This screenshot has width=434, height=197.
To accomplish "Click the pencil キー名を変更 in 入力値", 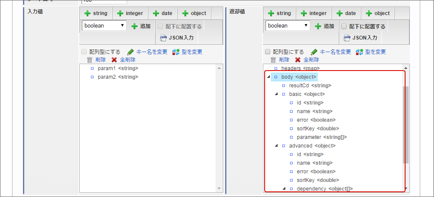I will click(x=147, y=52).
